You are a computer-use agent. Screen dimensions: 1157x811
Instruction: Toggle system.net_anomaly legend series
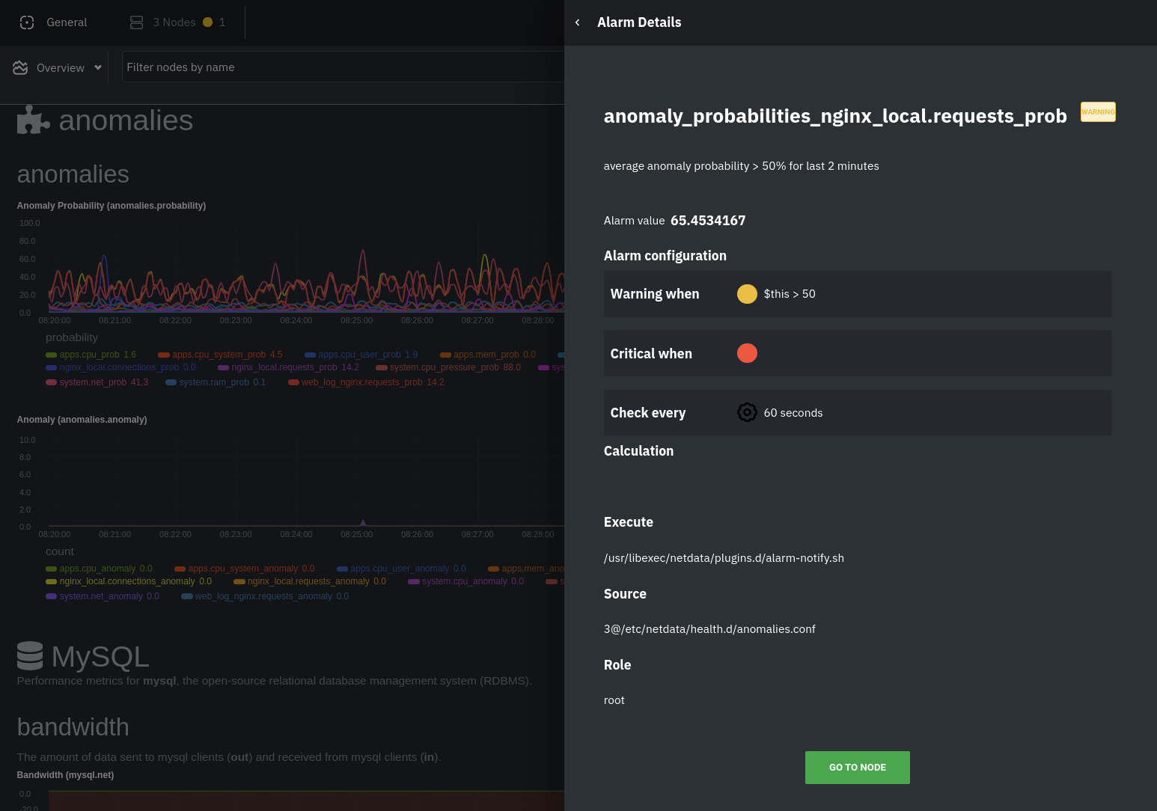[x=103, y=596]
